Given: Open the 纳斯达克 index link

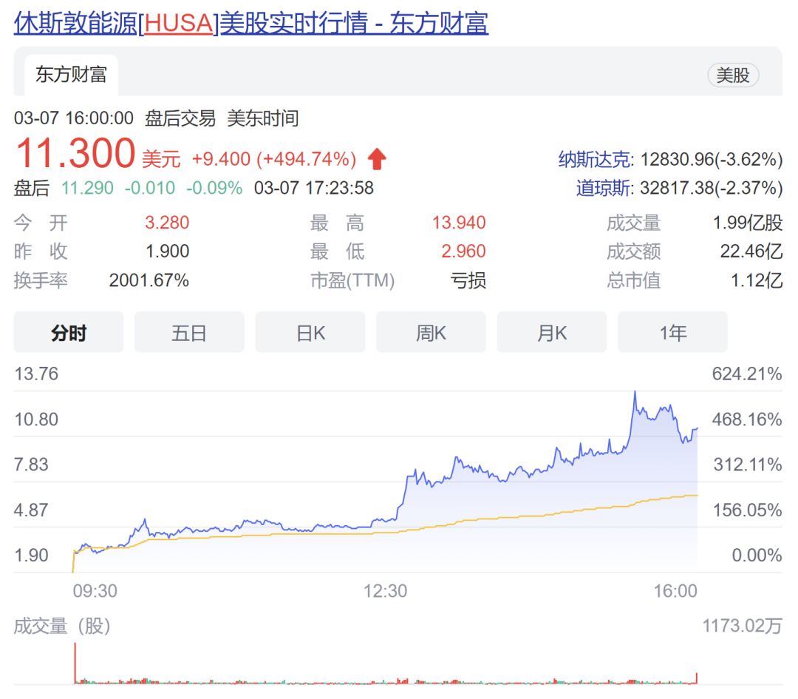Looking at the screenshot, I should click(x=595, y=159).
